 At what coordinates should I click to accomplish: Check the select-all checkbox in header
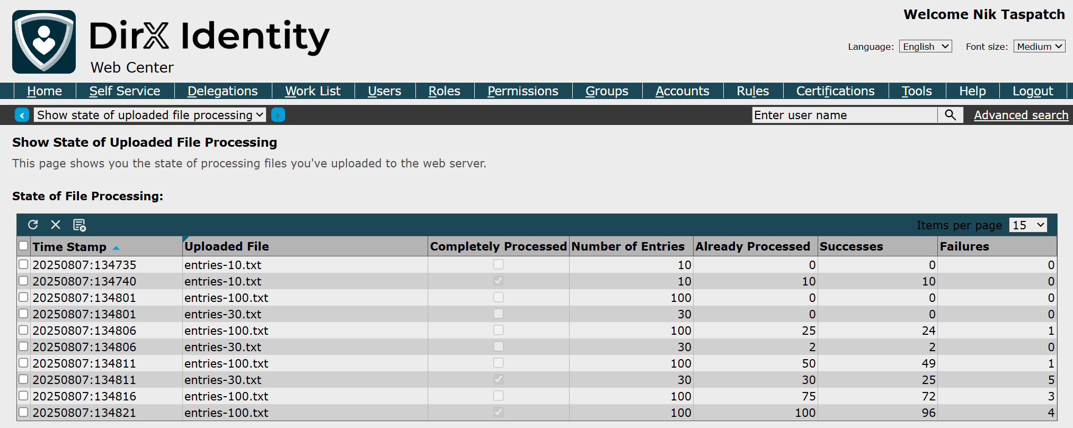click(23, 246)
